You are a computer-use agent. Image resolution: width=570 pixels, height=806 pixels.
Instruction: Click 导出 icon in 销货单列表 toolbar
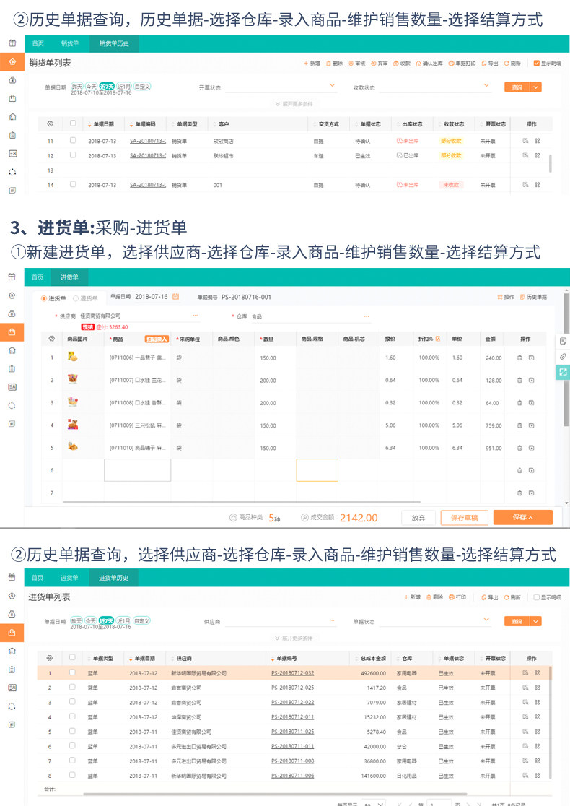pos(484,64)
